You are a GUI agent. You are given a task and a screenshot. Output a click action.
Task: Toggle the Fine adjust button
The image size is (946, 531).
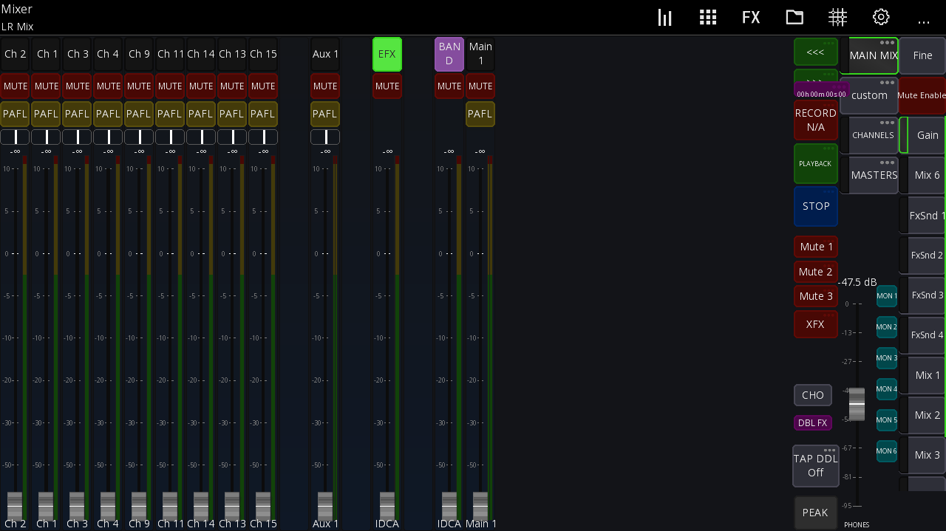922,55
